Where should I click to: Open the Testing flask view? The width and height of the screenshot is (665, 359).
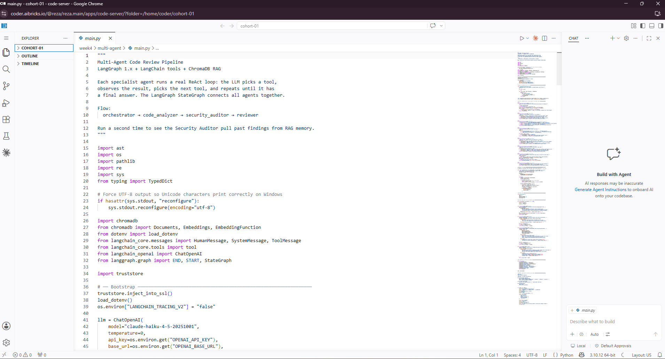pyautogui.click(x=6, y=136)
